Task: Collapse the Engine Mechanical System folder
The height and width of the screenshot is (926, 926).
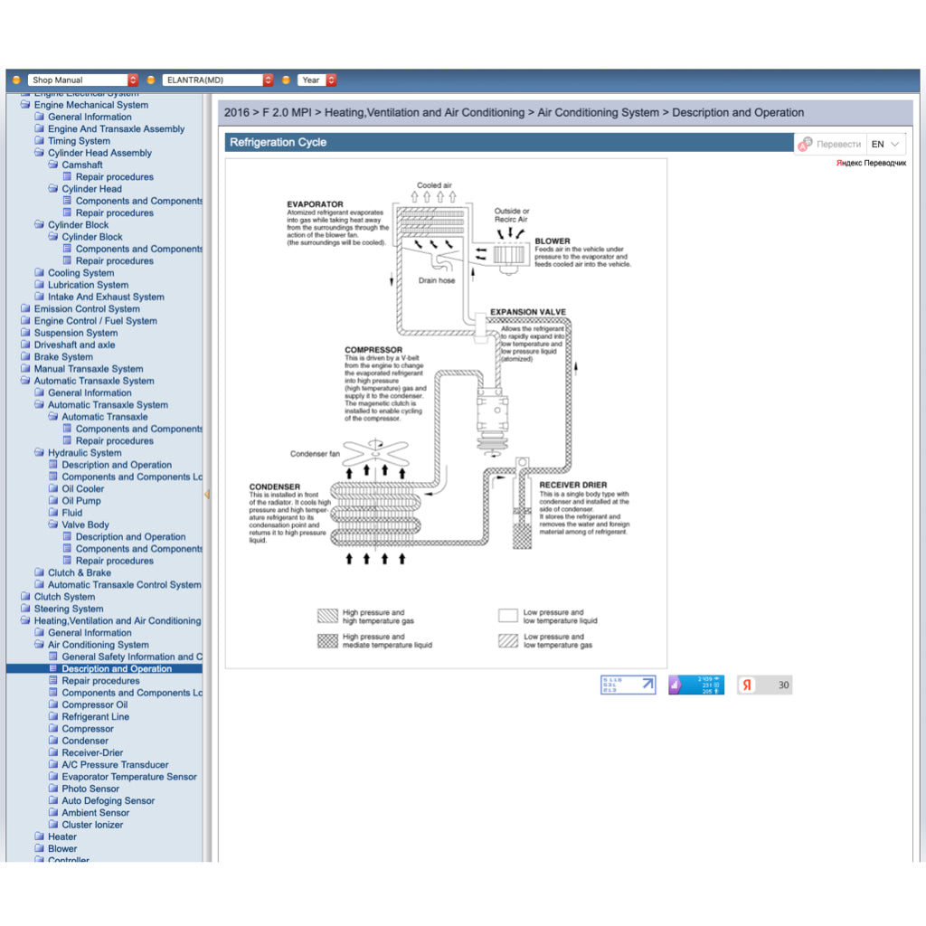Action: [x=25, y=105]
